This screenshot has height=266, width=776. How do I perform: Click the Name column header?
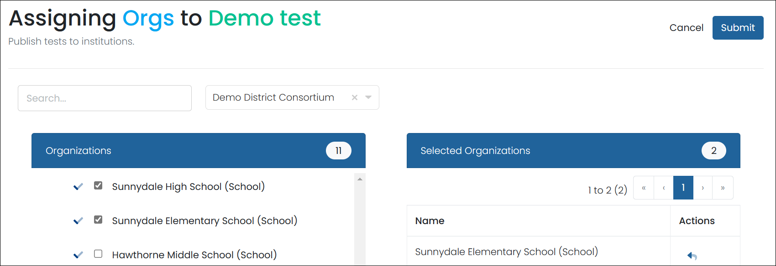430,221
